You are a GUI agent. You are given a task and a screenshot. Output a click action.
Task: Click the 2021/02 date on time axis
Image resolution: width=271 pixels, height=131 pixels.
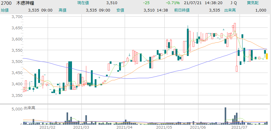[47, 127]
